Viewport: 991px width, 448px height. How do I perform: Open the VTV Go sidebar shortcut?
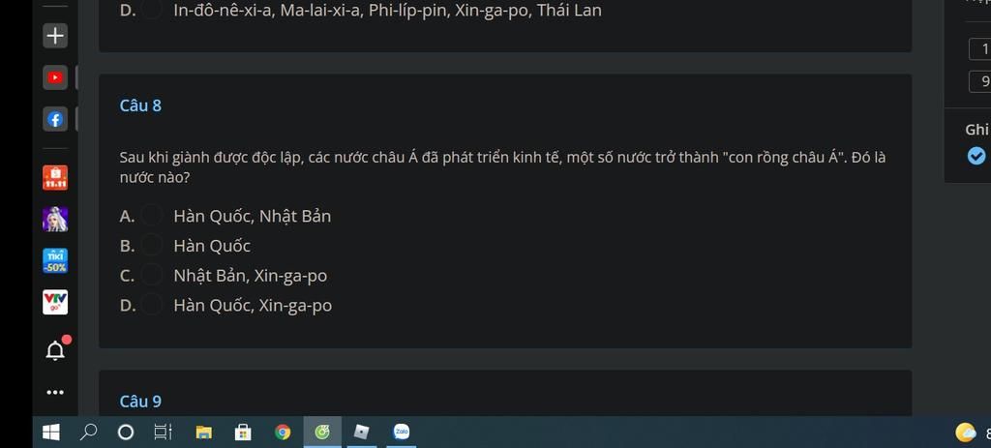tap(55, 302)
